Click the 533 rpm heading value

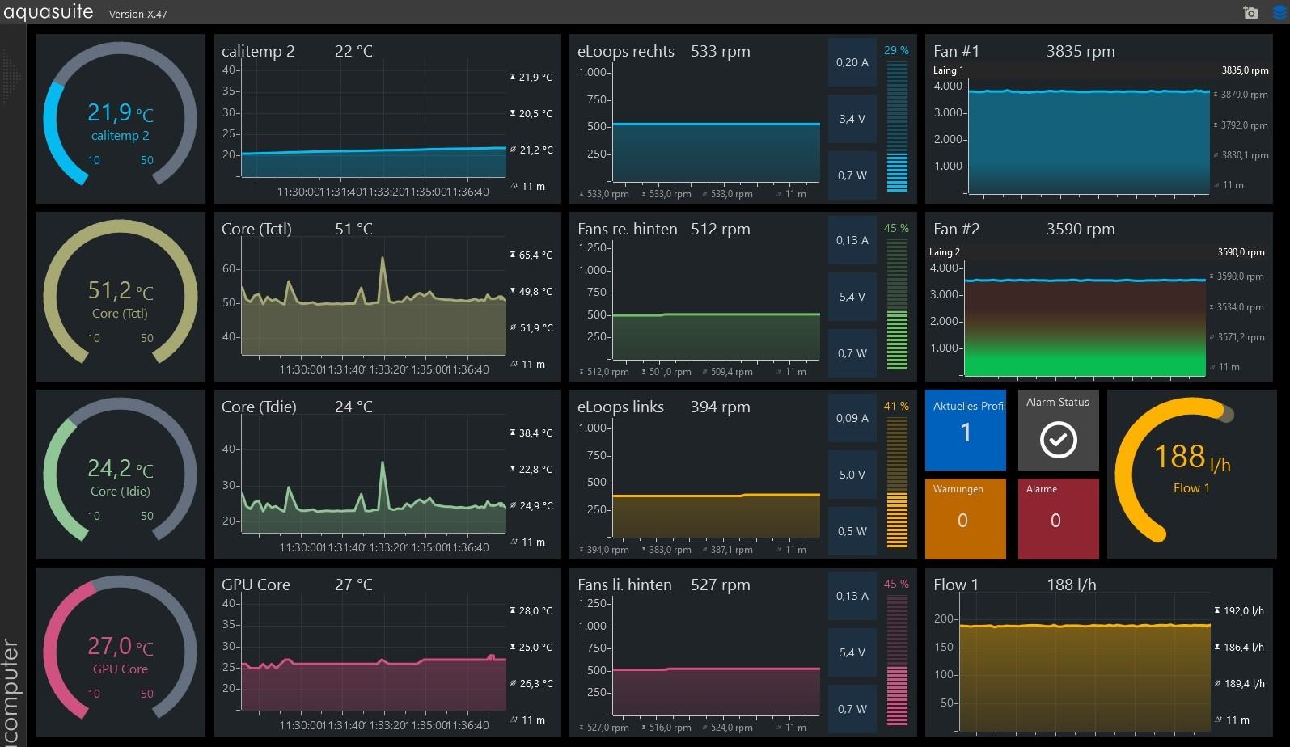[721, 51]
